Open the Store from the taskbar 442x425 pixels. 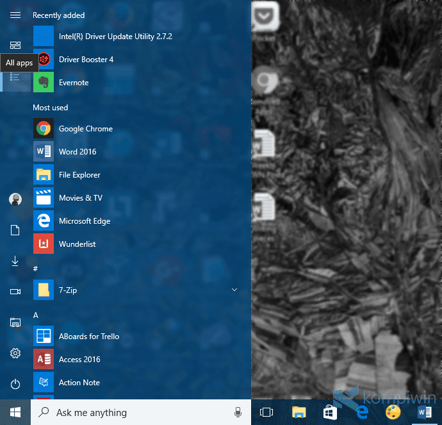click(x=330, y=412)
